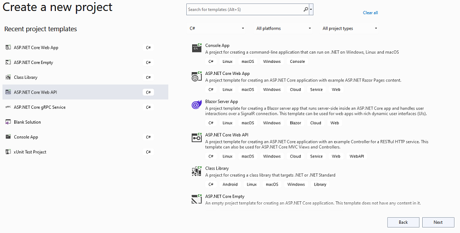Open the search options dropdown arrow
The width and height of the screenshot is (460, 233).
point(311,9)
